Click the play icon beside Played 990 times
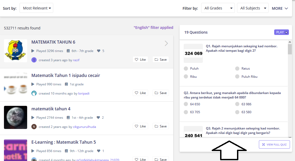295x161 pixels. coord(33,84)
